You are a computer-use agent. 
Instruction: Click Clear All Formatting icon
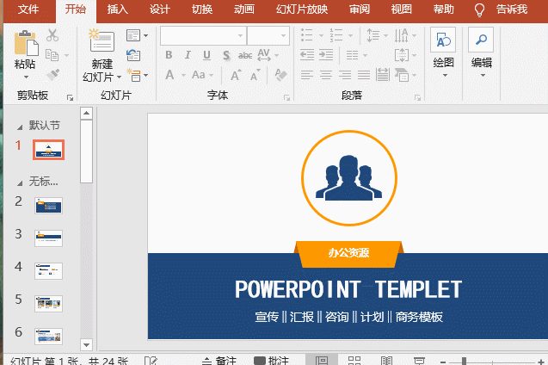coord(280,75)
